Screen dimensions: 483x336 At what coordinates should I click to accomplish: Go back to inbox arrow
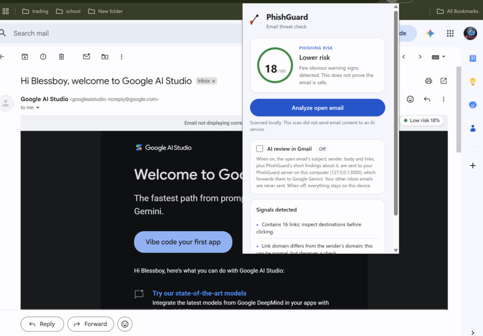point(2,57)
